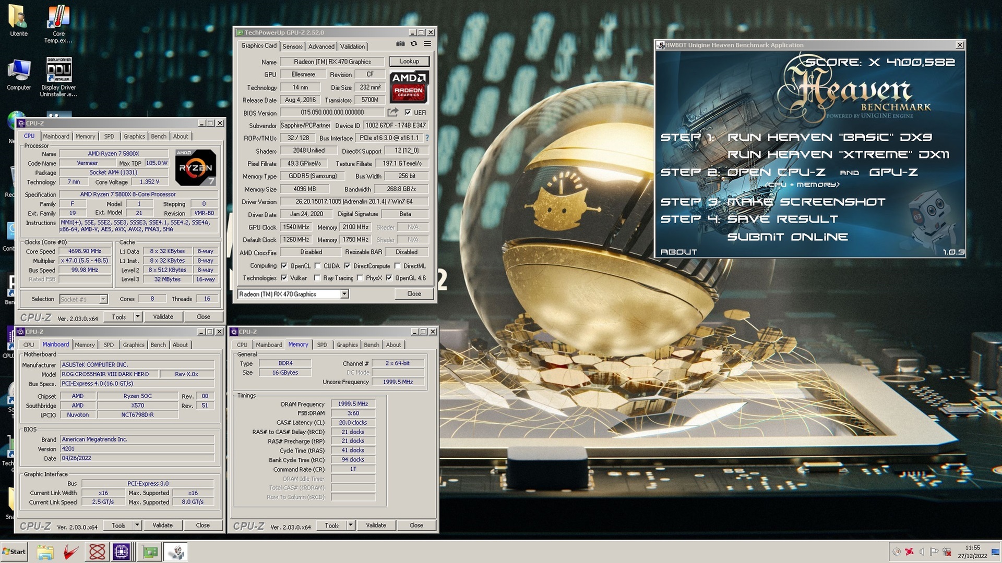Close the HWBOT Heaven Benchmark window

point(960,45)
